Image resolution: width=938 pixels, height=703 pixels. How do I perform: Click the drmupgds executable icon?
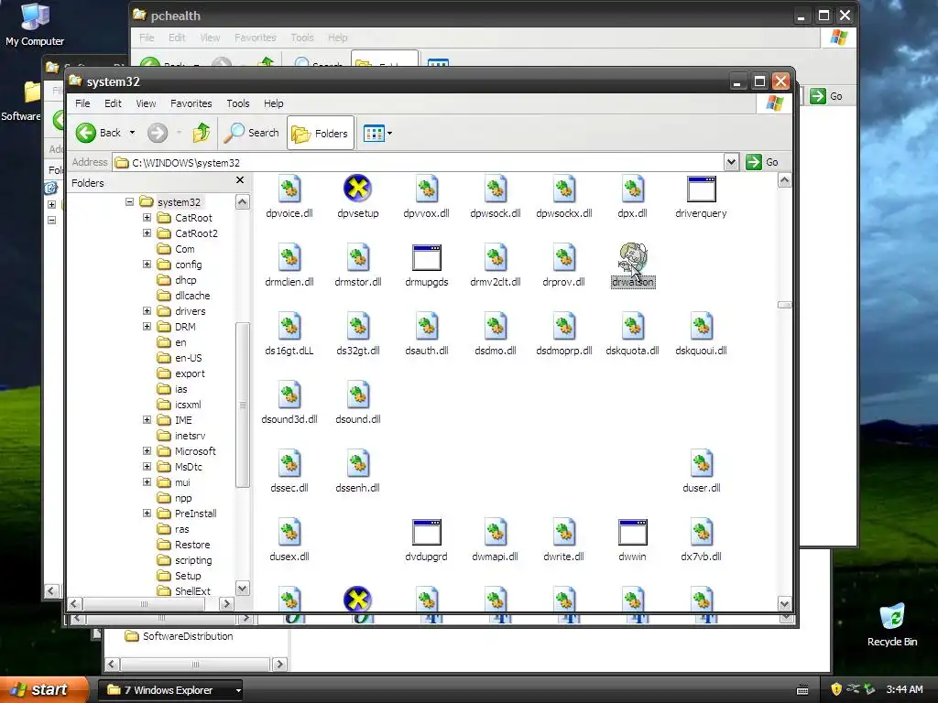(427, 257)
